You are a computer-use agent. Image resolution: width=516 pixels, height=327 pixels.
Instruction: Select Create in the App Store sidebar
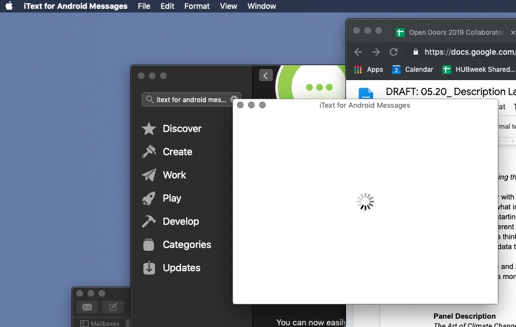pos(167,152)
